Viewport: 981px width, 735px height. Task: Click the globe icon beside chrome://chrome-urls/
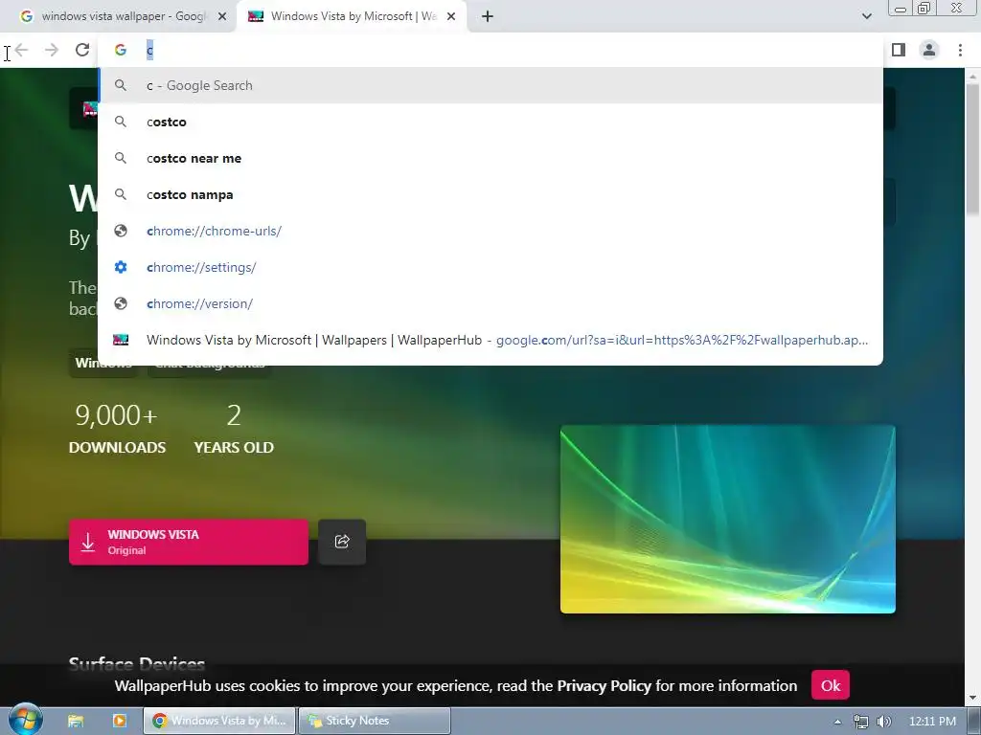121,231
